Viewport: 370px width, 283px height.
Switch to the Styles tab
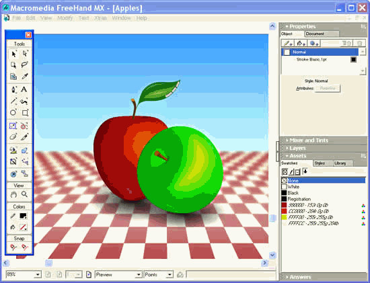322,163
